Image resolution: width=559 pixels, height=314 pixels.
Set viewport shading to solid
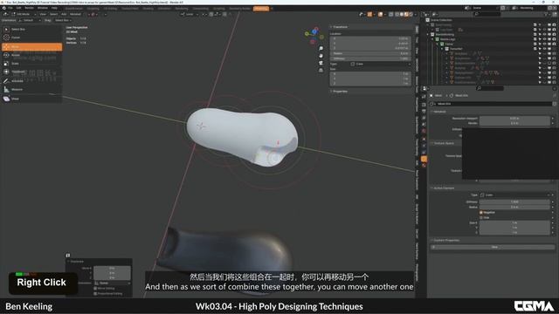pos(402,14)
